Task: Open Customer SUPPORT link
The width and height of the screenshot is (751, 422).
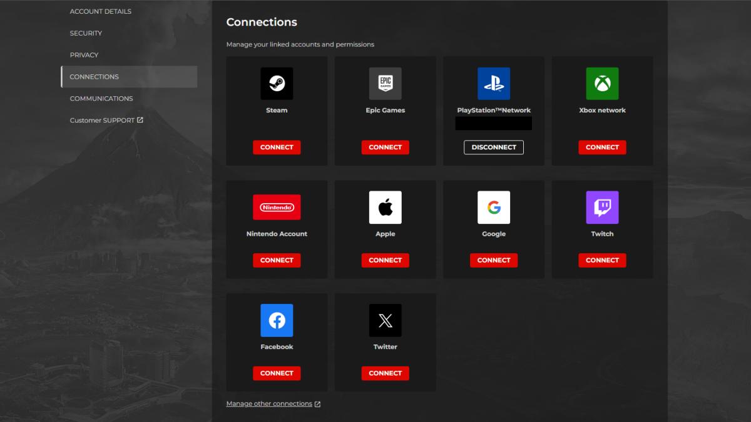Action: click(x=106, y=120)
